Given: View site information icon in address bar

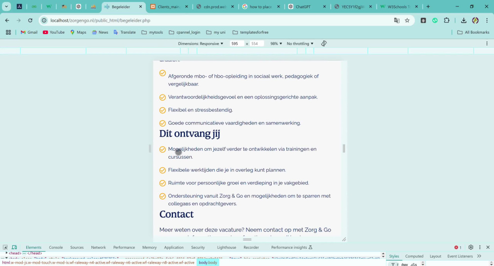Looking at the screenshot, I should coord(44,20).
